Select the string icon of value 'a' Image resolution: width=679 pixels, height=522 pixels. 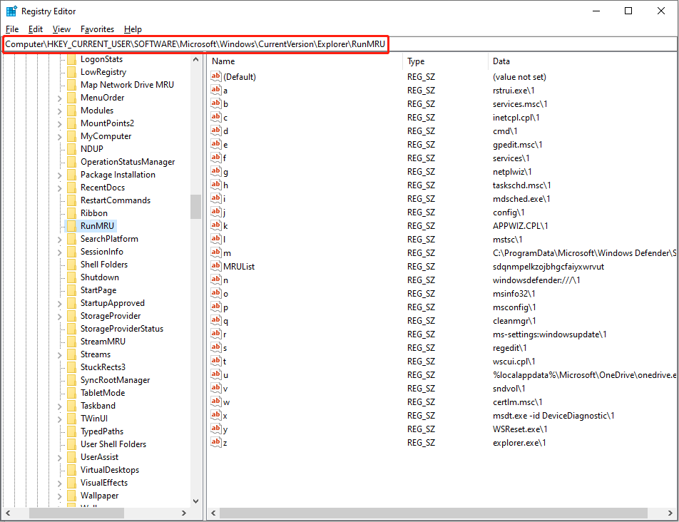tap(216, 90)
